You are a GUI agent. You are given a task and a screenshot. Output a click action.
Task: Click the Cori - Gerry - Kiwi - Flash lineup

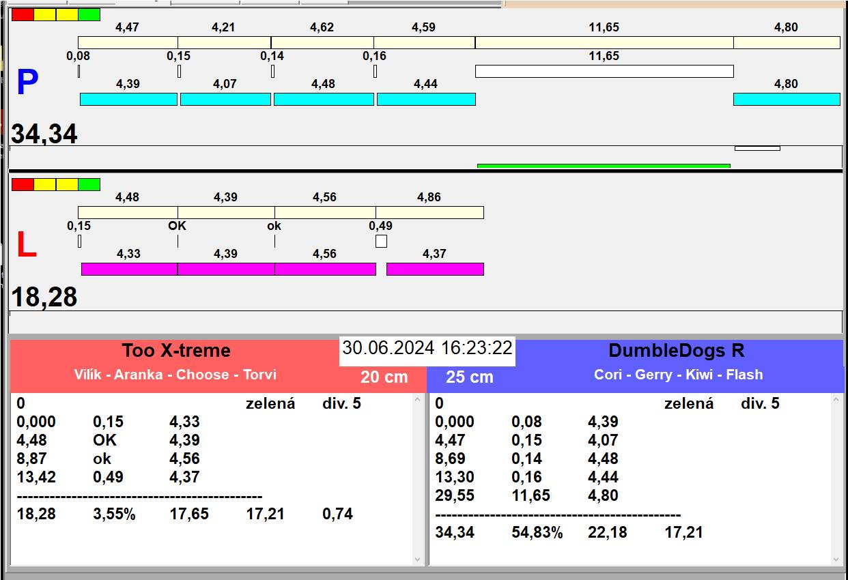coord(678,375)
